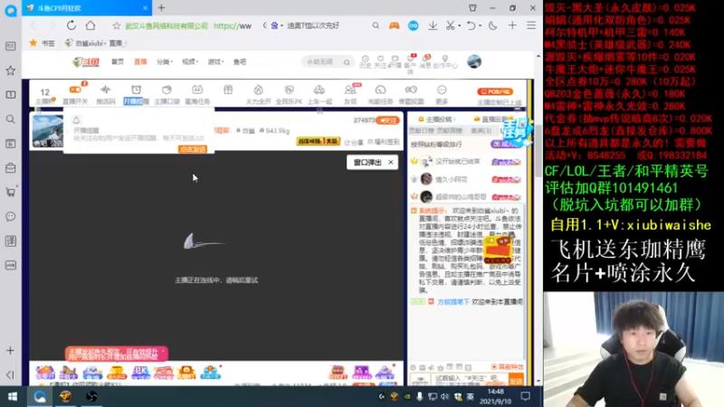Reload the page with browser refresh icon
This screenshot has height=407, width=724.
(71, 26)
